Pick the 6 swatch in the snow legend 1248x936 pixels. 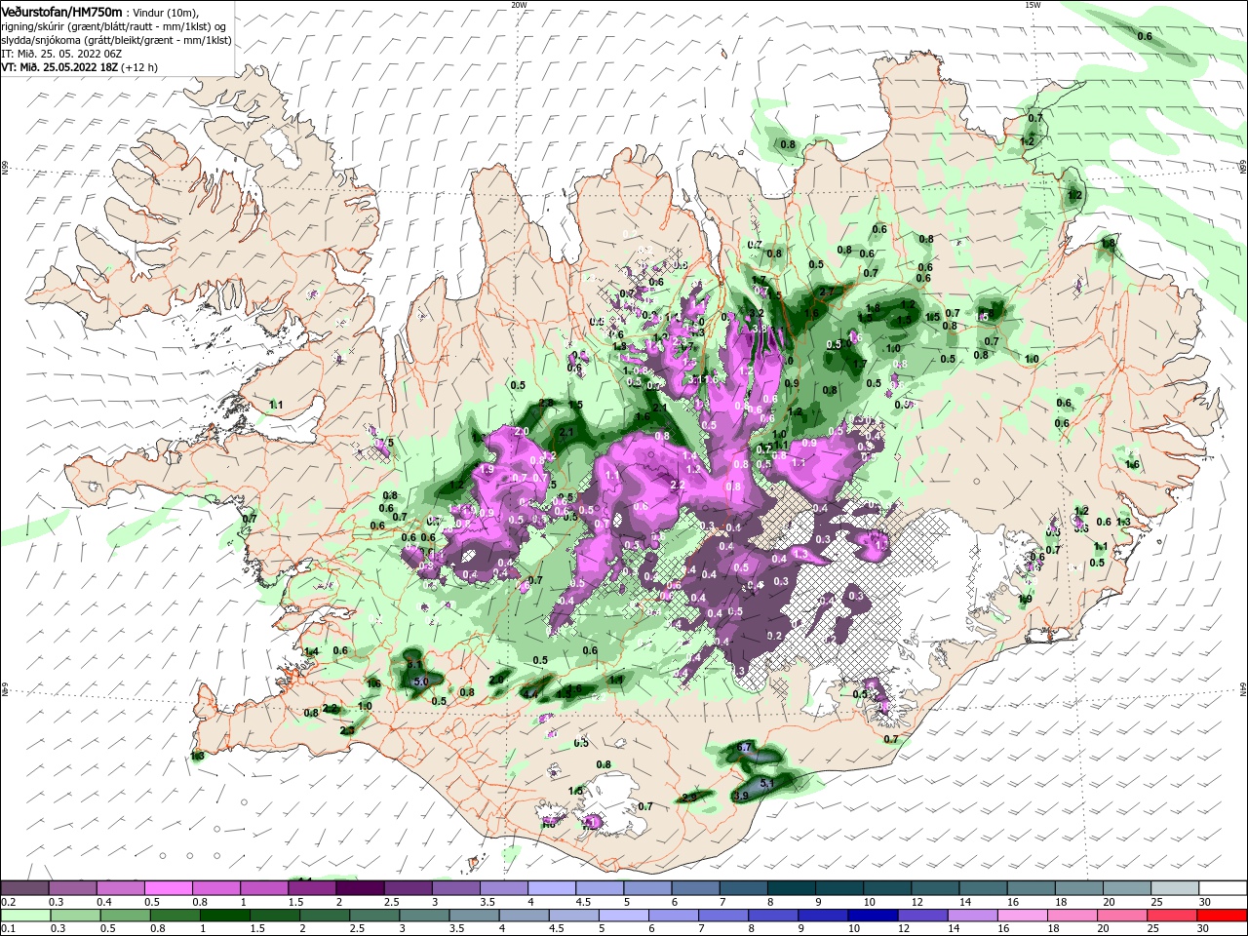(696, 887)
